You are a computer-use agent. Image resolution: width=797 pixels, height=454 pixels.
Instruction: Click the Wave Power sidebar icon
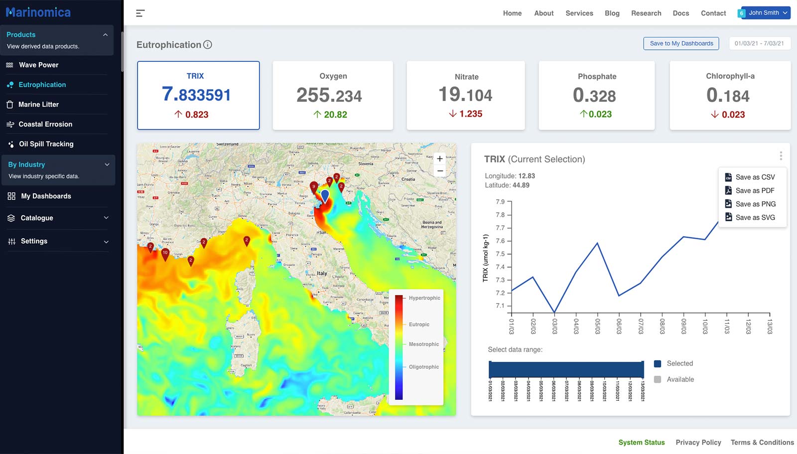pyautogui.click(x=10, y=65)
